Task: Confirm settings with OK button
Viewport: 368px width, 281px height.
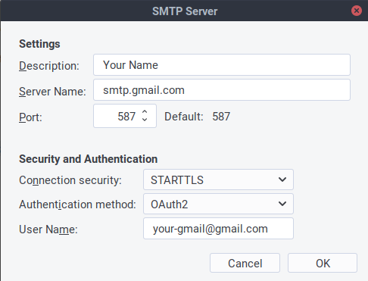Action: pyautogui.click(x=323, y=263)
